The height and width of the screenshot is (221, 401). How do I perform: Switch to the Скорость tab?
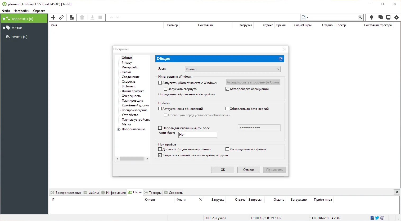pos(173,192)
